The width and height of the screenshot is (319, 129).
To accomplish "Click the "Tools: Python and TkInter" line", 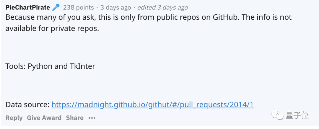I will point(50,66).
